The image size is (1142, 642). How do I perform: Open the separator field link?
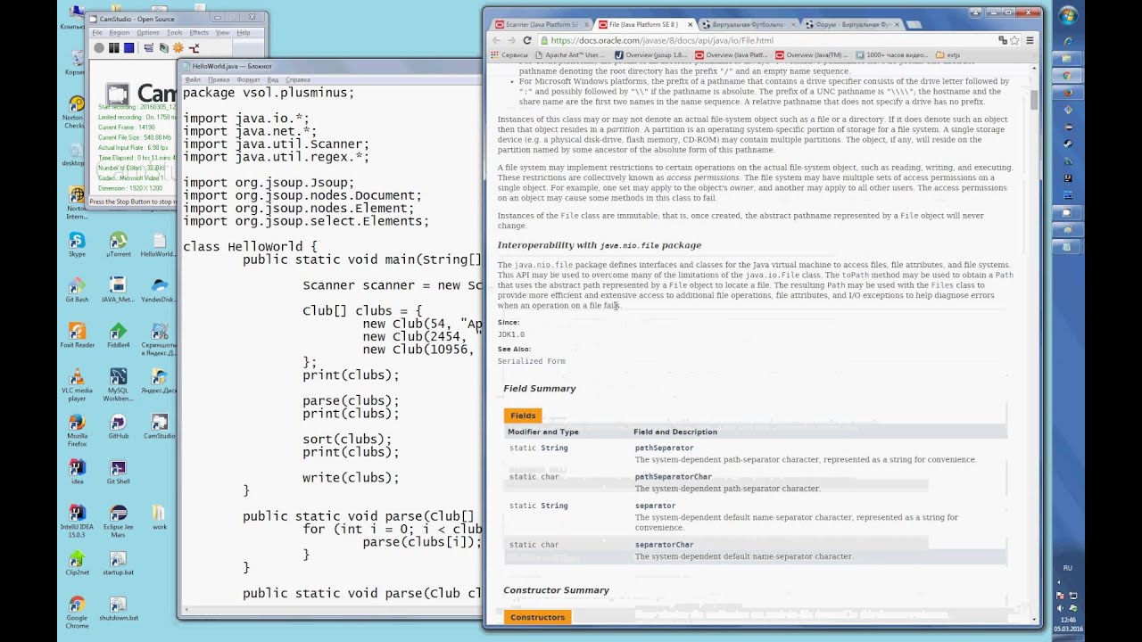click(x=655, y=506)
